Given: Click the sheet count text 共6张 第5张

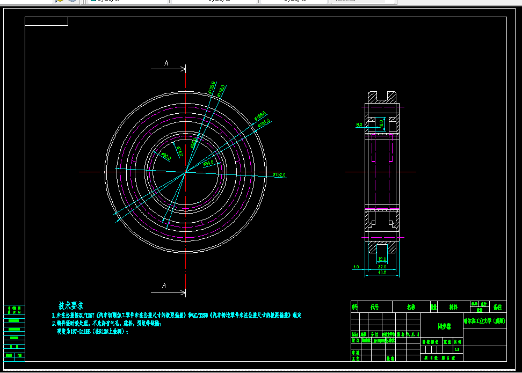Looking at the screenshot, I should point(439,358).
